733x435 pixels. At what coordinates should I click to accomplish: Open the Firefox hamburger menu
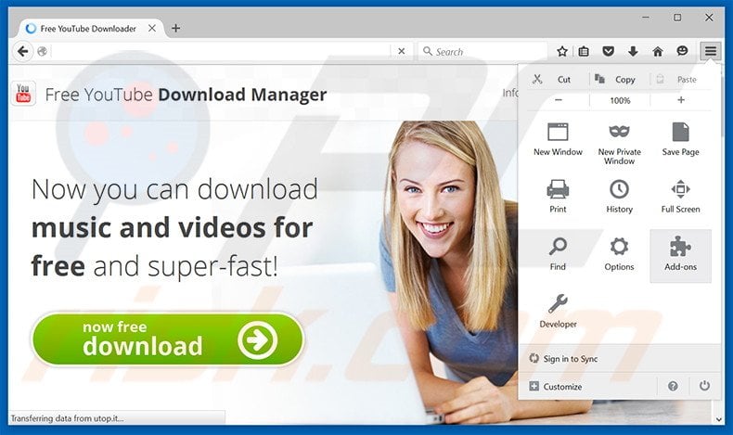coord(710,51)
